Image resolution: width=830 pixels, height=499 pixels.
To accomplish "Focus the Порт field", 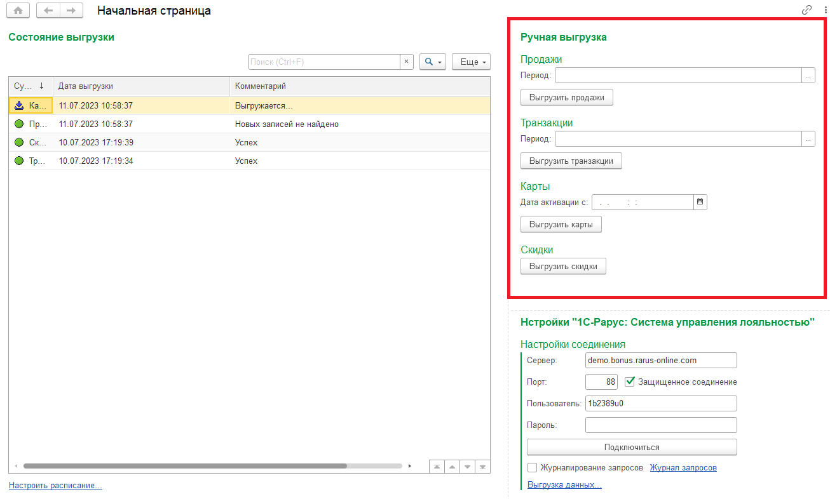I will [x=601, y=382].
